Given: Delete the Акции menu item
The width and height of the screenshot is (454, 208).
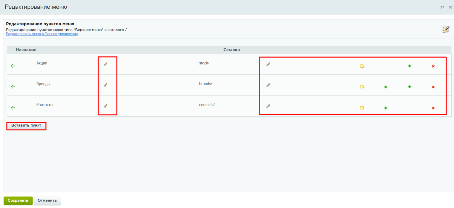Looking at the screenshot, I should tap(433, 66).
